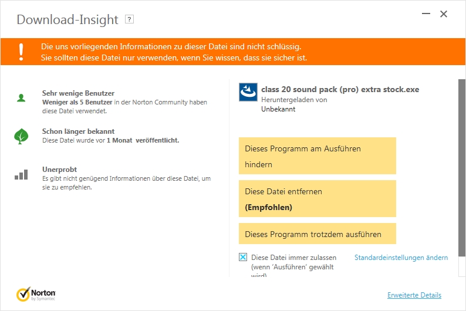
Task: Click the blue file download icon
Action: pyautogui.click(x=248, y=92)
